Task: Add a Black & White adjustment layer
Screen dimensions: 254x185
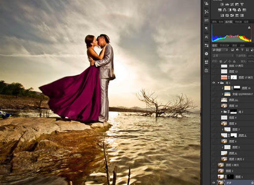Action: coord(229,10)
